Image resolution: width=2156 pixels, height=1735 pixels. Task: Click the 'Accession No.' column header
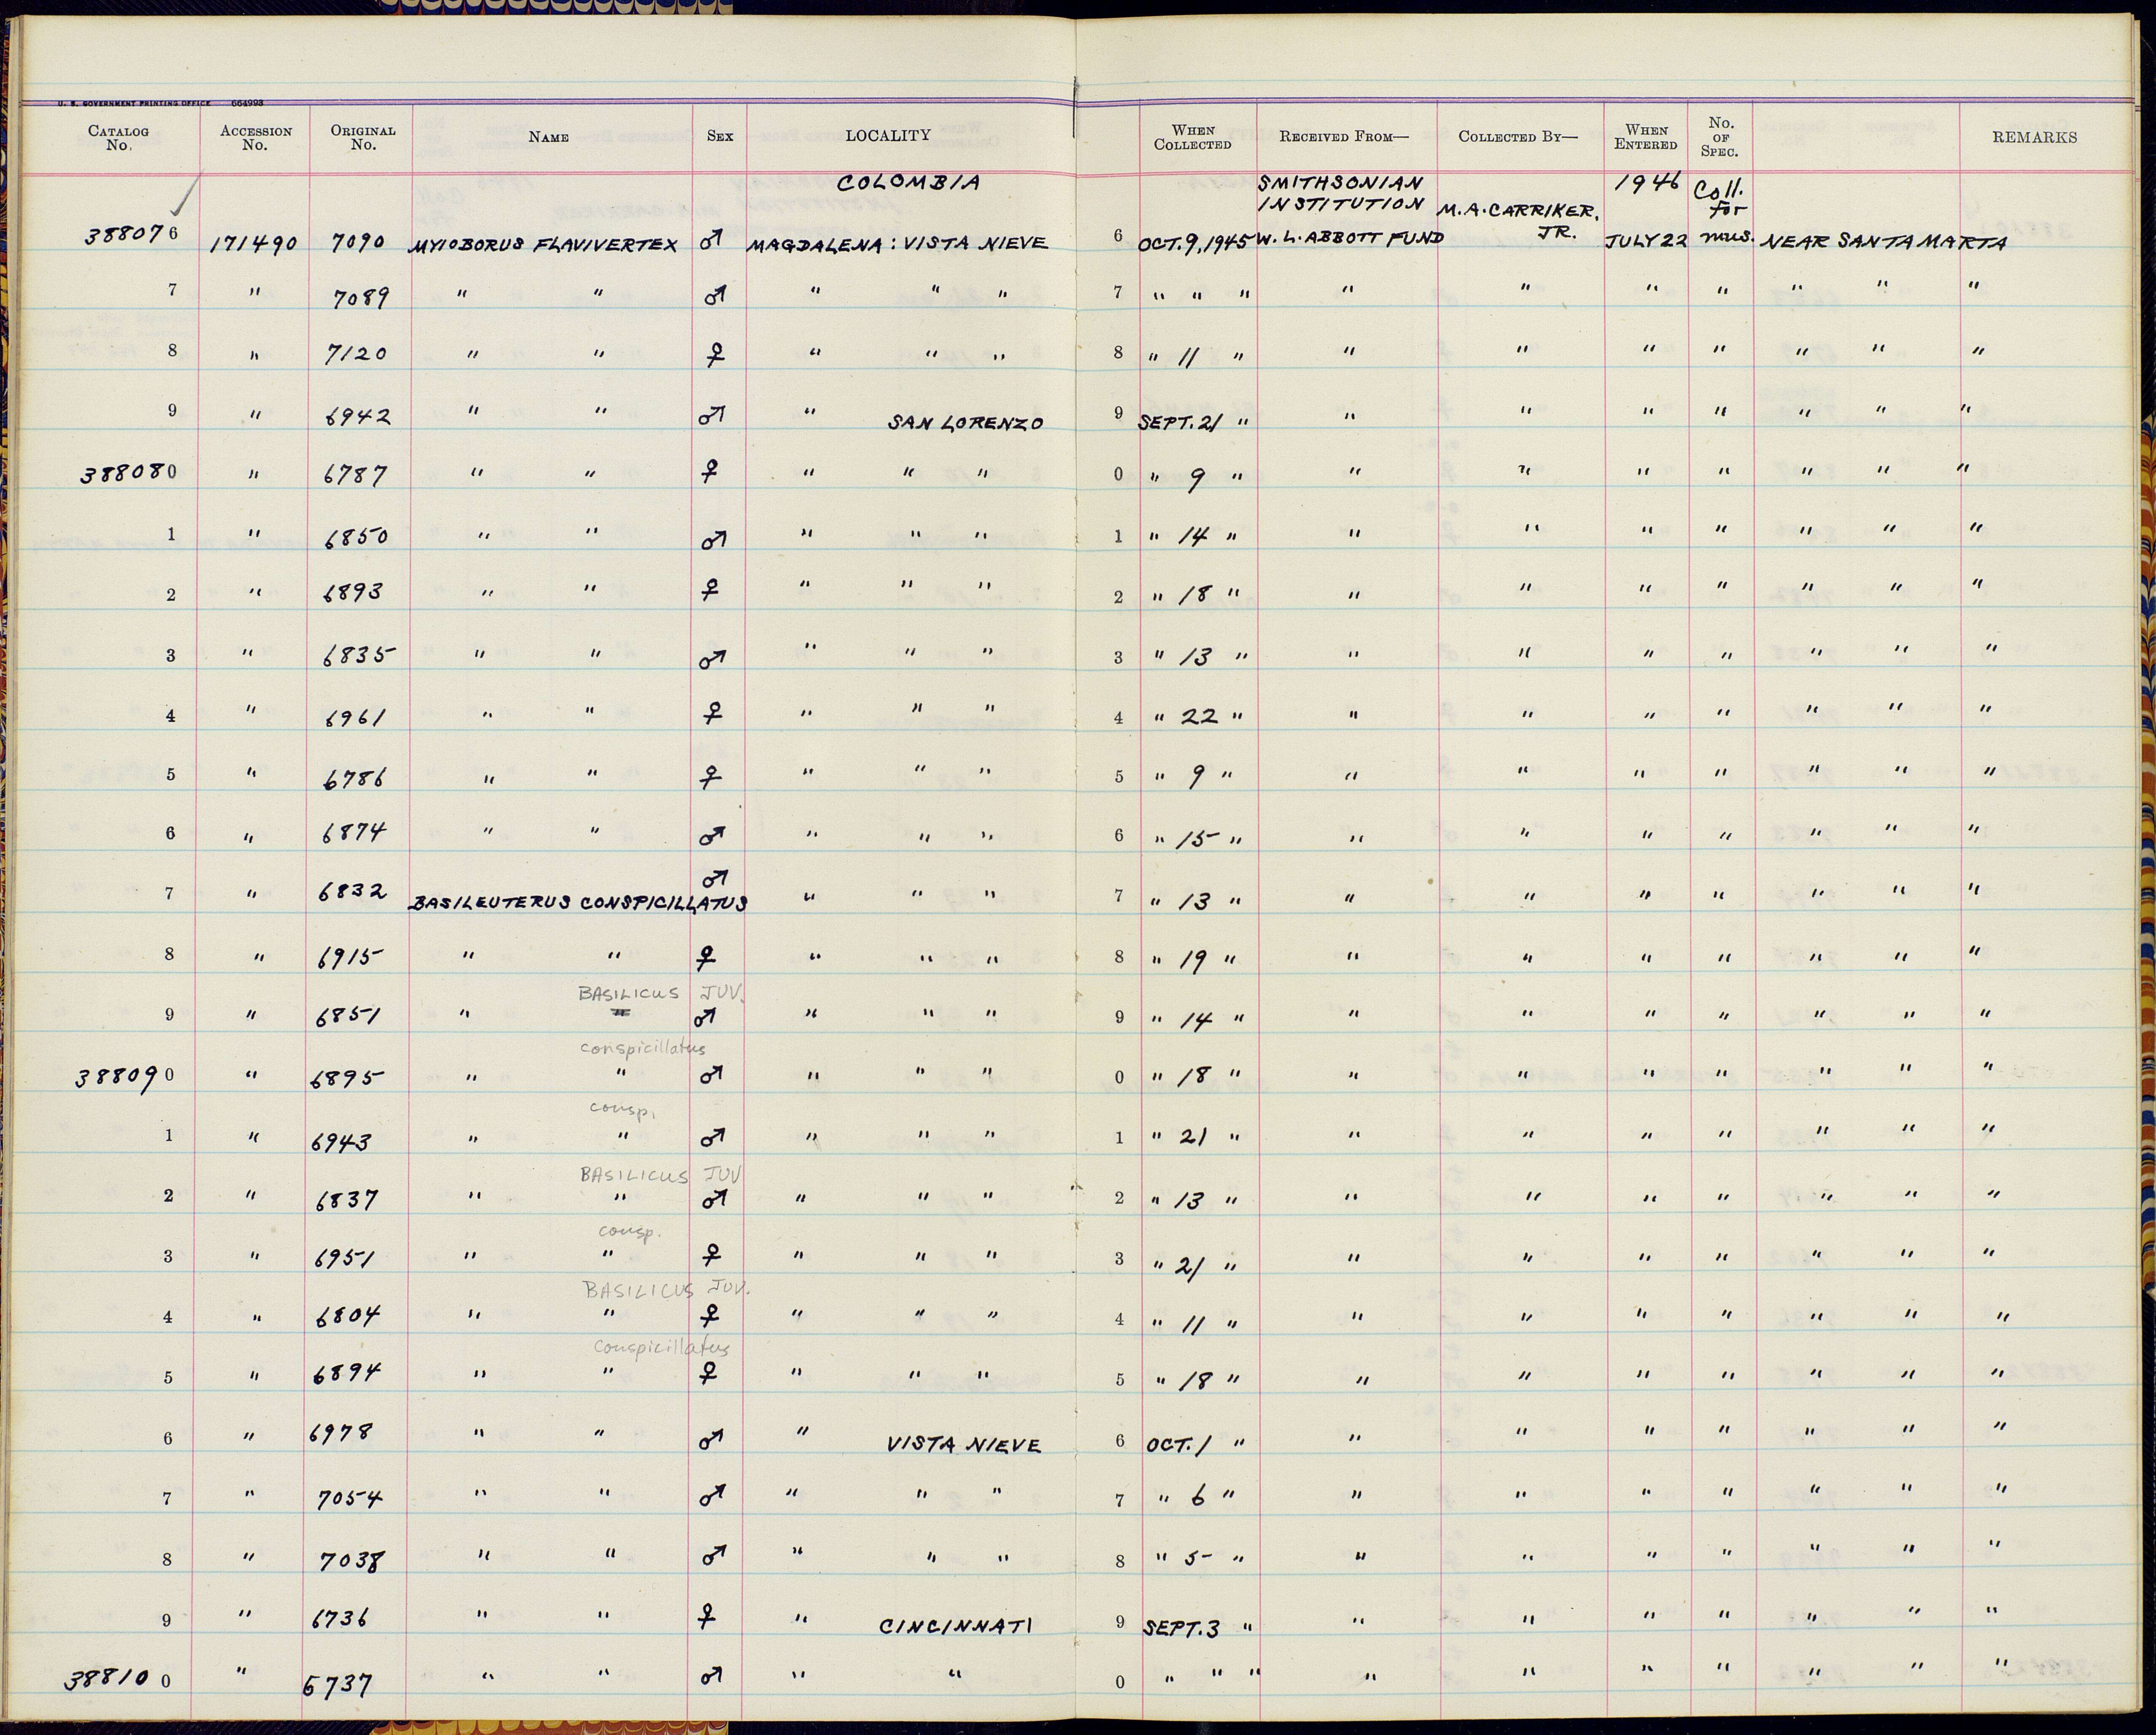click(256, 138)
